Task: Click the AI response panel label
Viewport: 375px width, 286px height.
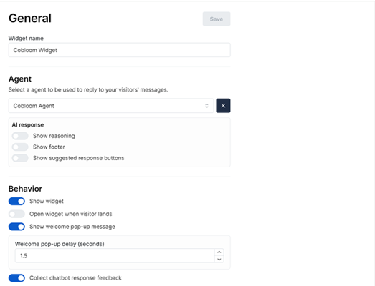Action: tap(28, 124)
